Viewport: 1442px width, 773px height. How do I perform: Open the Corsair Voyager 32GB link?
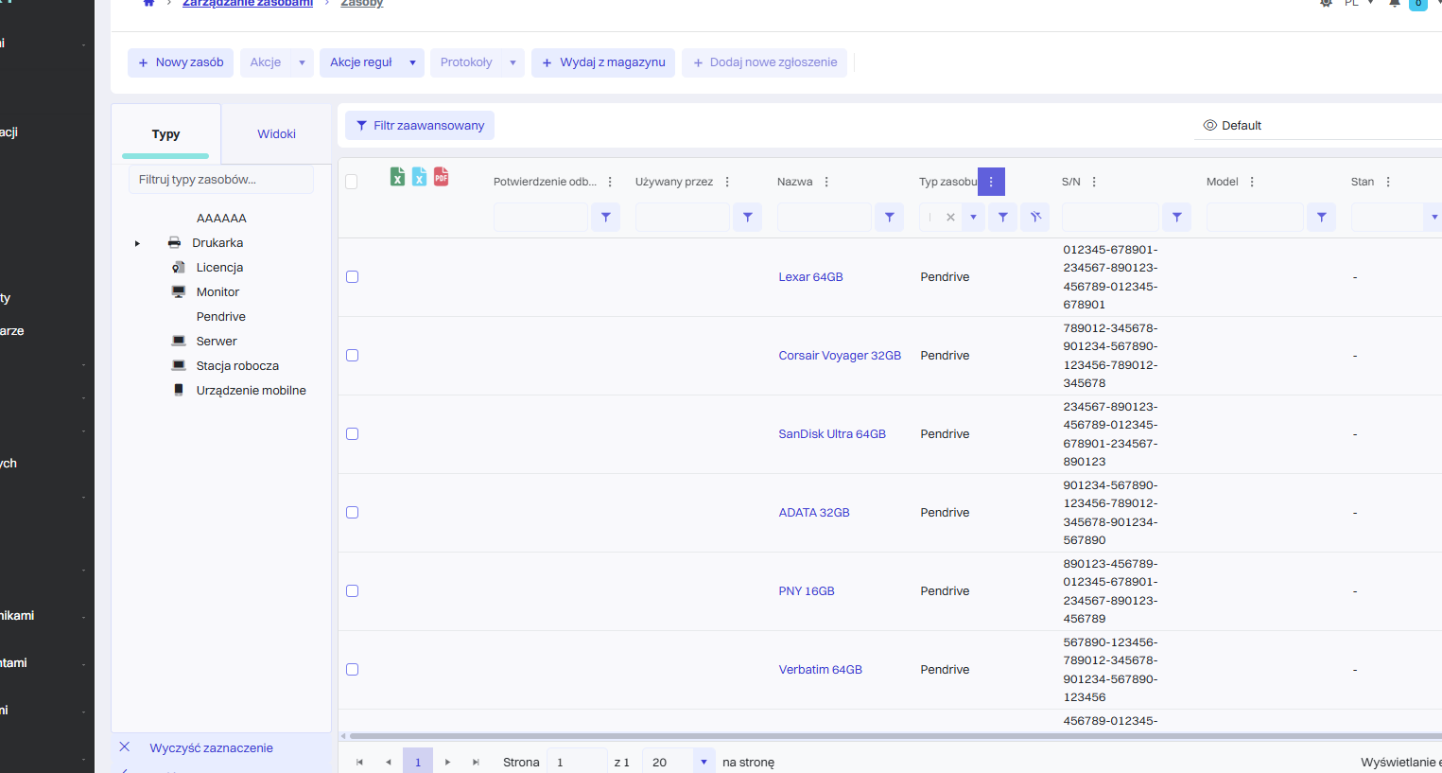pos(839,356)
